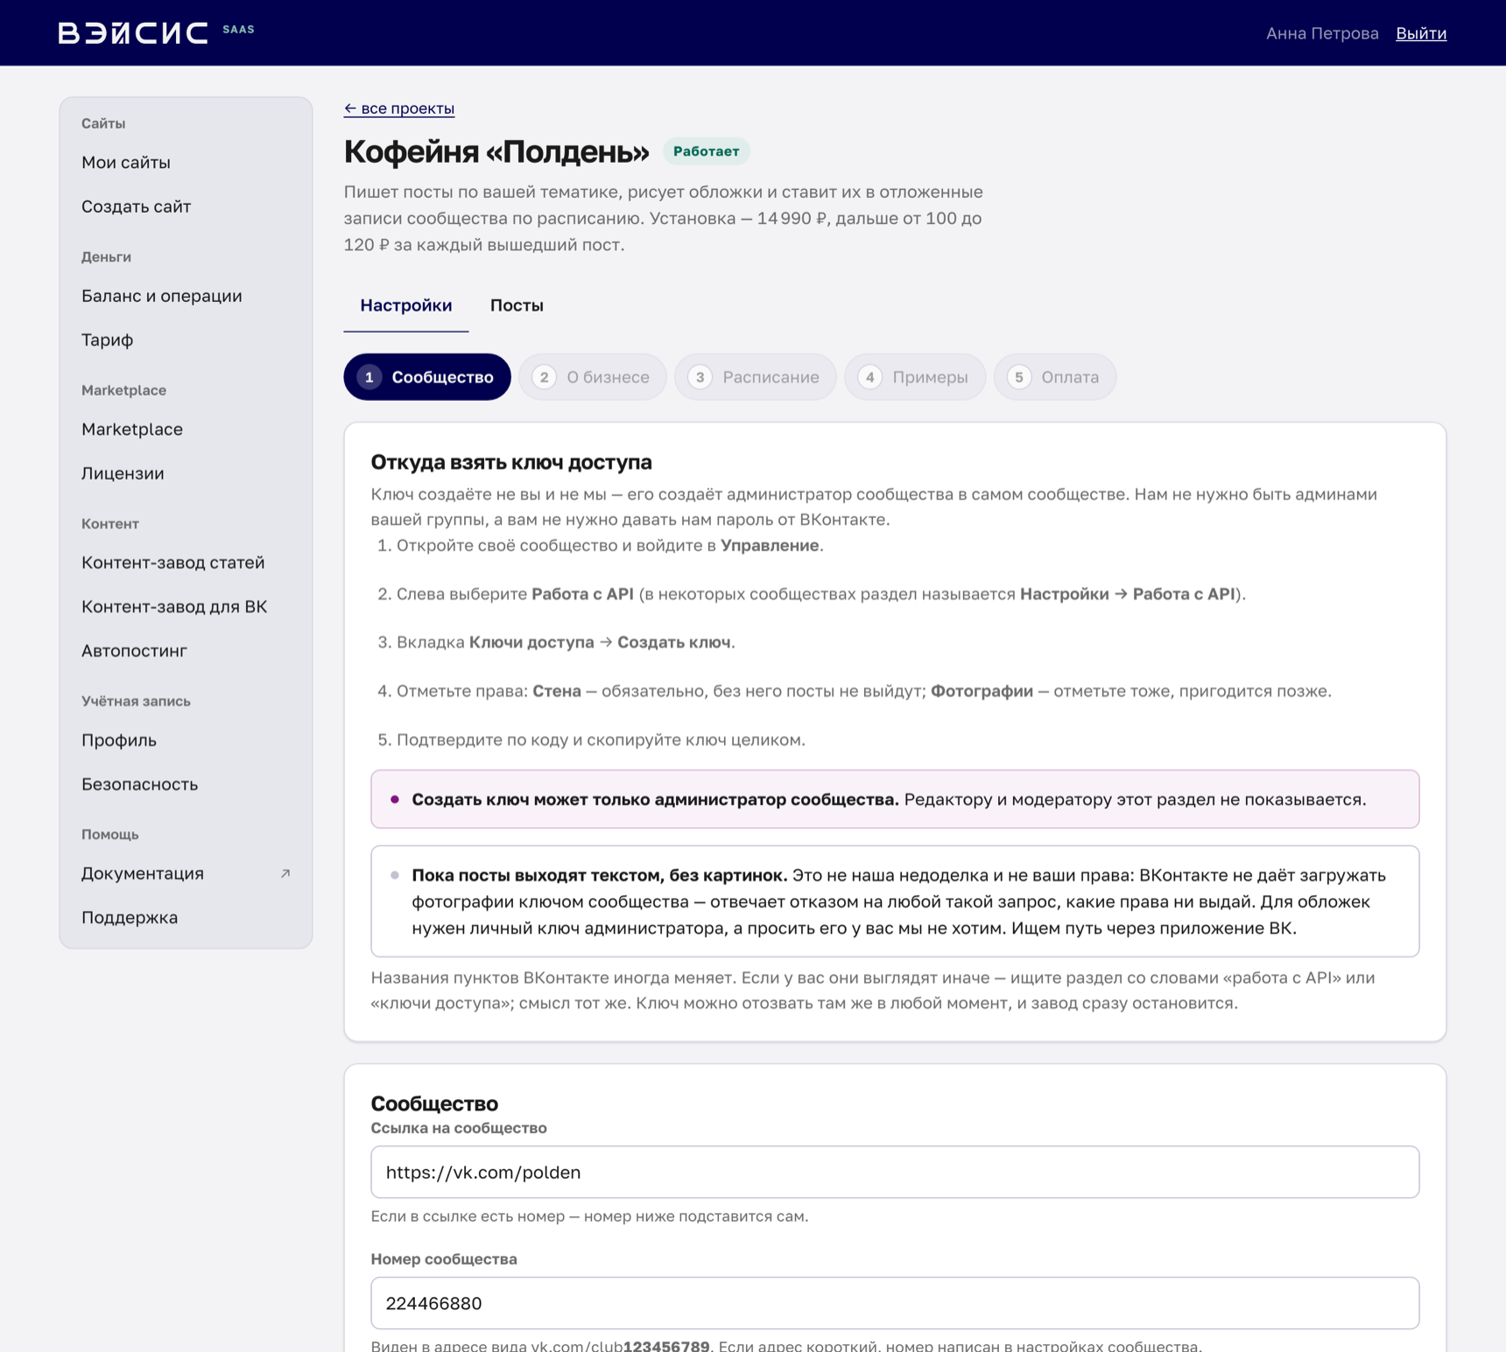Click the Работает status badge

point(707,151)
